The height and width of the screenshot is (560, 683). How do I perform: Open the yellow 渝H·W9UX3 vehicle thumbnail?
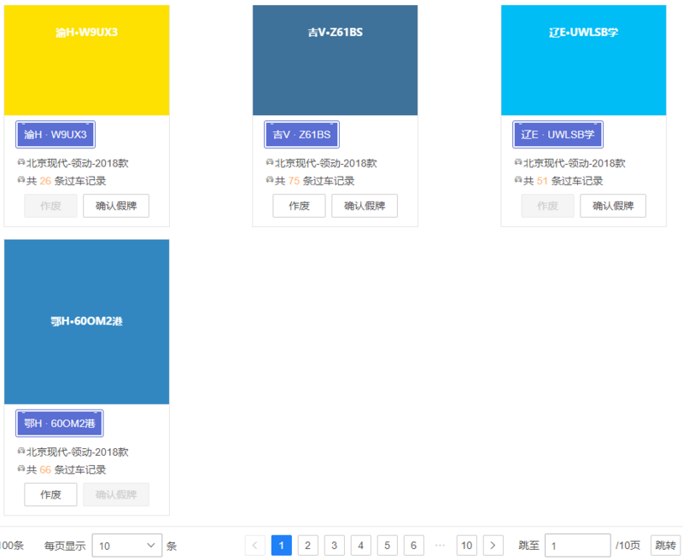pos(87,60)
